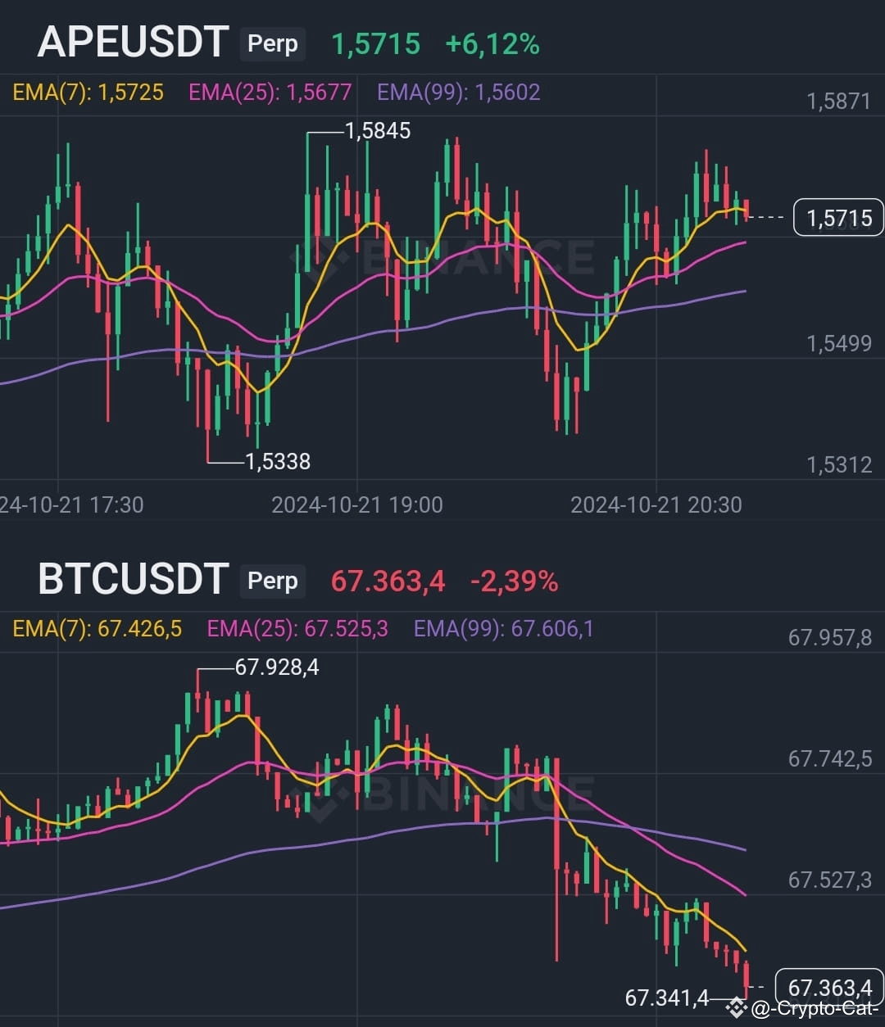Switch to the Perp tab next to BTCUSDT
885x1027 pixels.
272,581
